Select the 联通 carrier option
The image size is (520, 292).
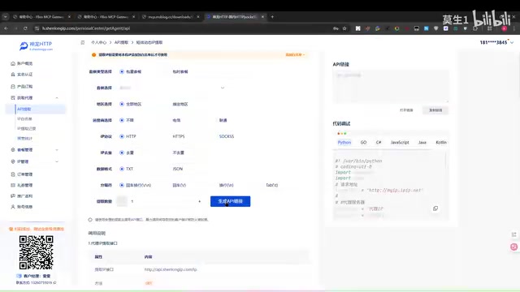click(x=223, y=120)
